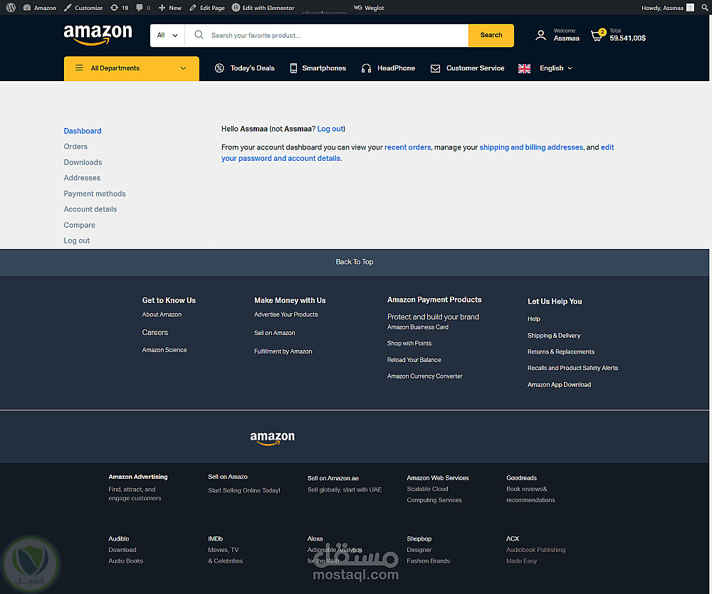The width and height of the screenshot is (712, 594).
Task: Open Payment methods in sidebar
Action: coord(95,193)
